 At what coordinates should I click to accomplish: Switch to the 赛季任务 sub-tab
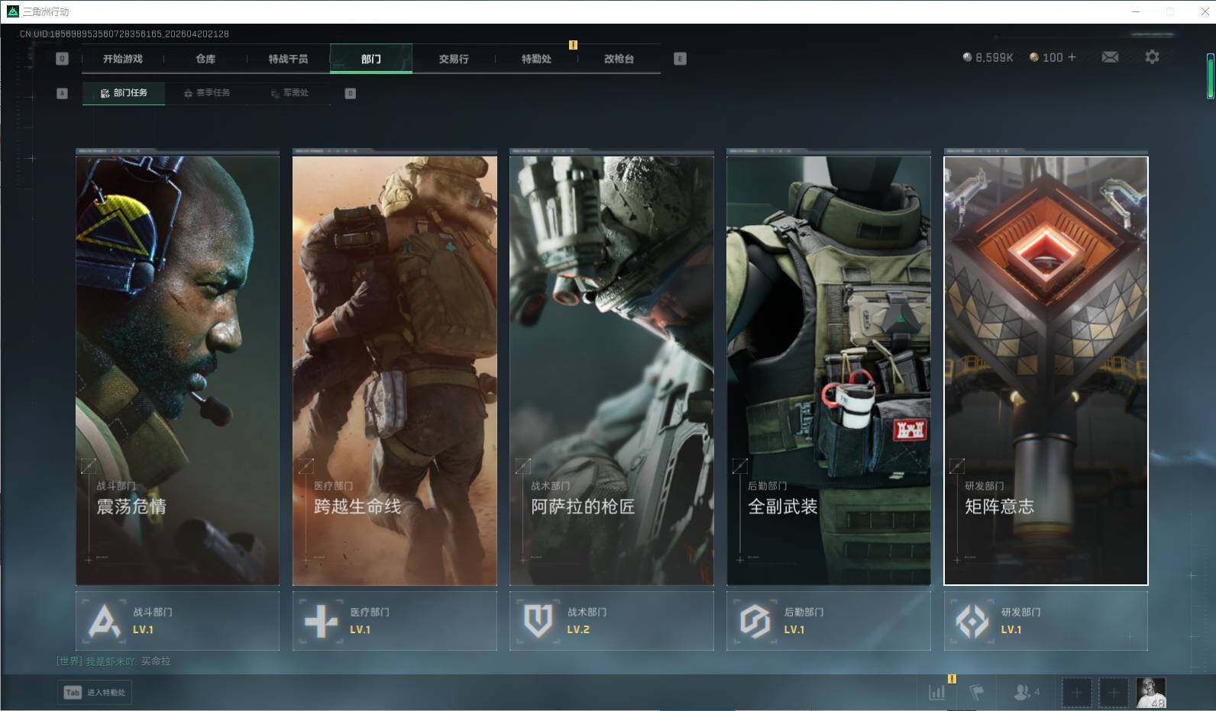pos(207,93)
